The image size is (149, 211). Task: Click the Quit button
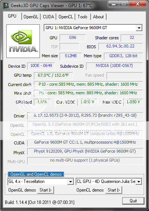[133, 201]
